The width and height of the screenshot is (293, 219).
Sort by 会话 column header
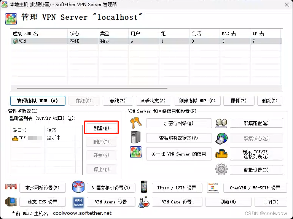[x=204, y=33]
